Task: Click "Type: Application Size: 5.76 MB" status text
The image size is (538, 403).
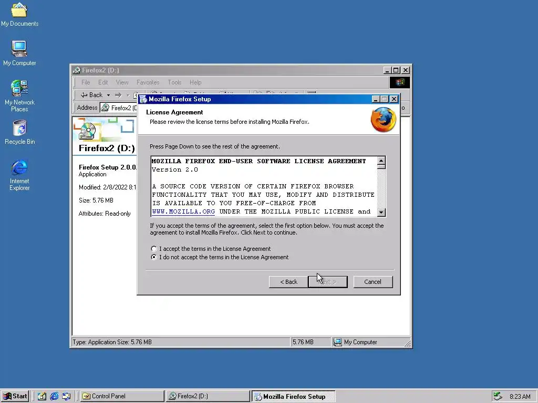Action: 112,342
